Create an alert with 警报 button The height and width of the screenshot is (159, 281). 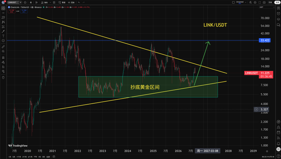62,2
